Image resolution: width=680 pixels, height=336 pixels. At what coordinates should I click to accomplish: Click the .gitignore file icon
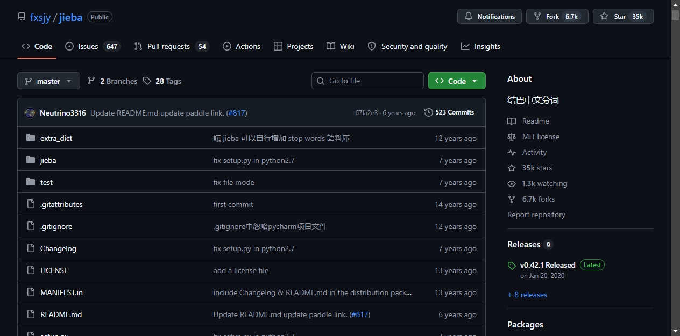click(31, 226)
